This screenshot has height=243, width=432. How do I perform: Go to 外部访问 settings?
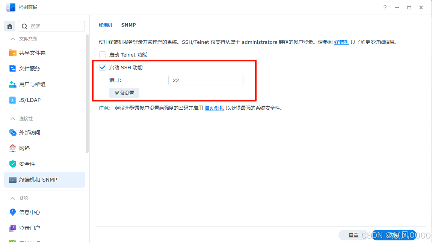(30, 132)
